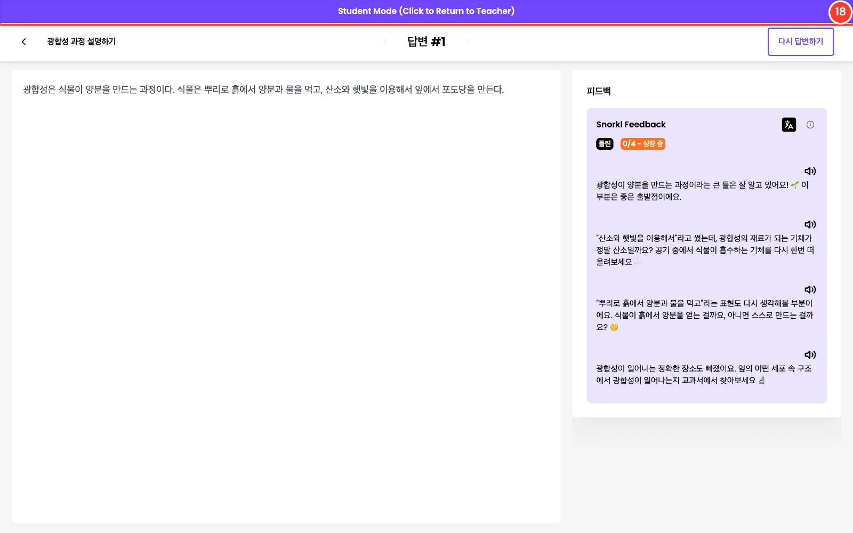Click the Student Mode banner to return to Teacher
Screen dimensions: 853x533
coord(426,11)
